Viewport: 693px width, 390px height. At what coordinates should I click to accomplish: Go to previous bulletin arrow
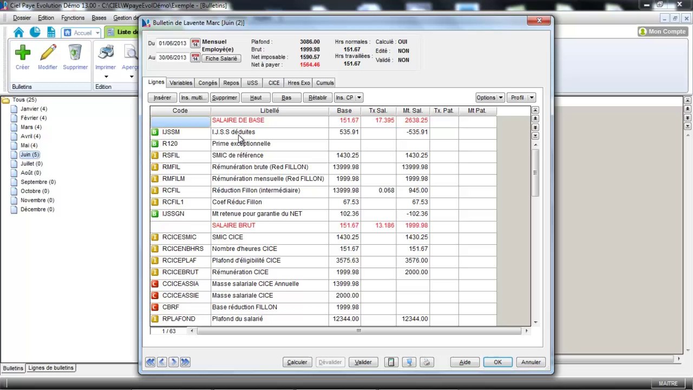(162, 362)
